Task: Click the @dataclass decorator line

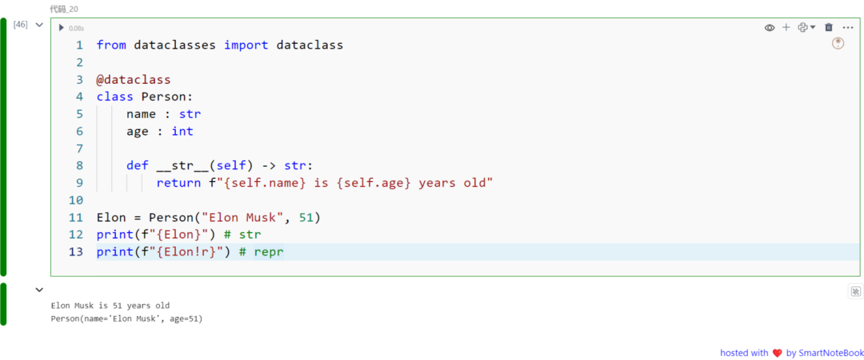Action: 134,80
